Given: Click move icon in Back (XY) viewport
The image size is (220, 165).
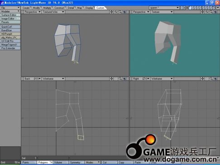Looking at the screenshot, I should click(x=112, y=79).
